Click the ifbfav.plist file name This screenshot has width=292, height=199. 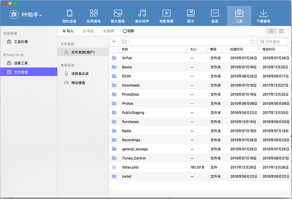[130, 167]
